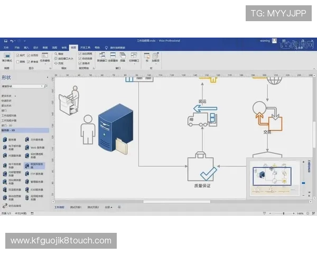The image size is (317, 254).
Task: Switch to the Data (数据) ribbon tab
Action: point(45,48)
